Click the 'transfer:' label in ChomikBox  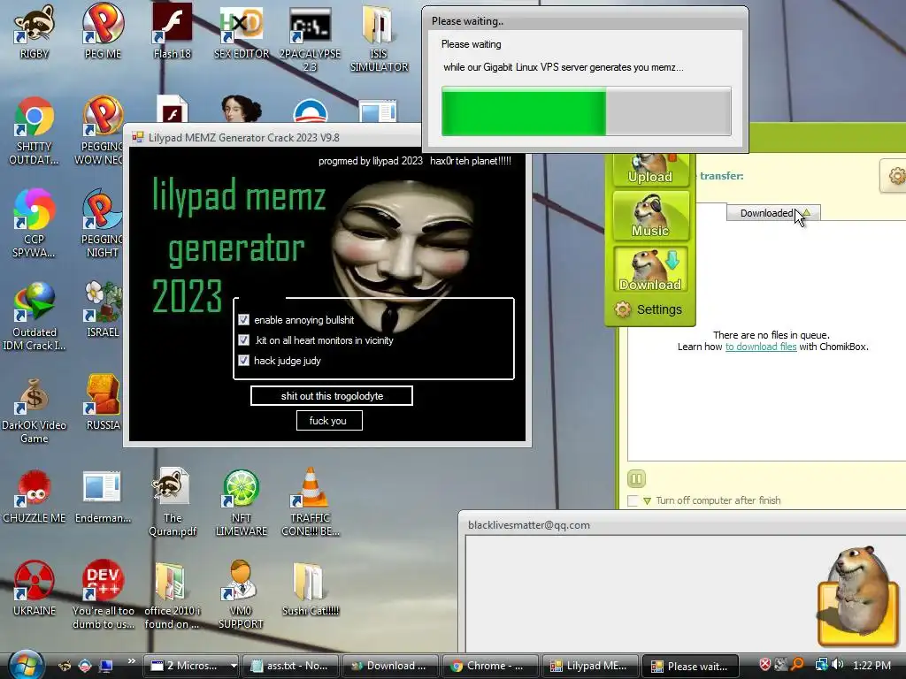click(x=722, y=176)
